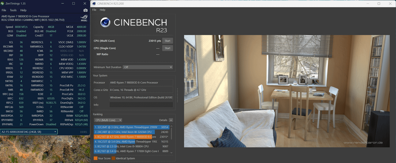Click the FCLK 2000.00 value
Screen dimensions: 396x163
pos(81,31)
